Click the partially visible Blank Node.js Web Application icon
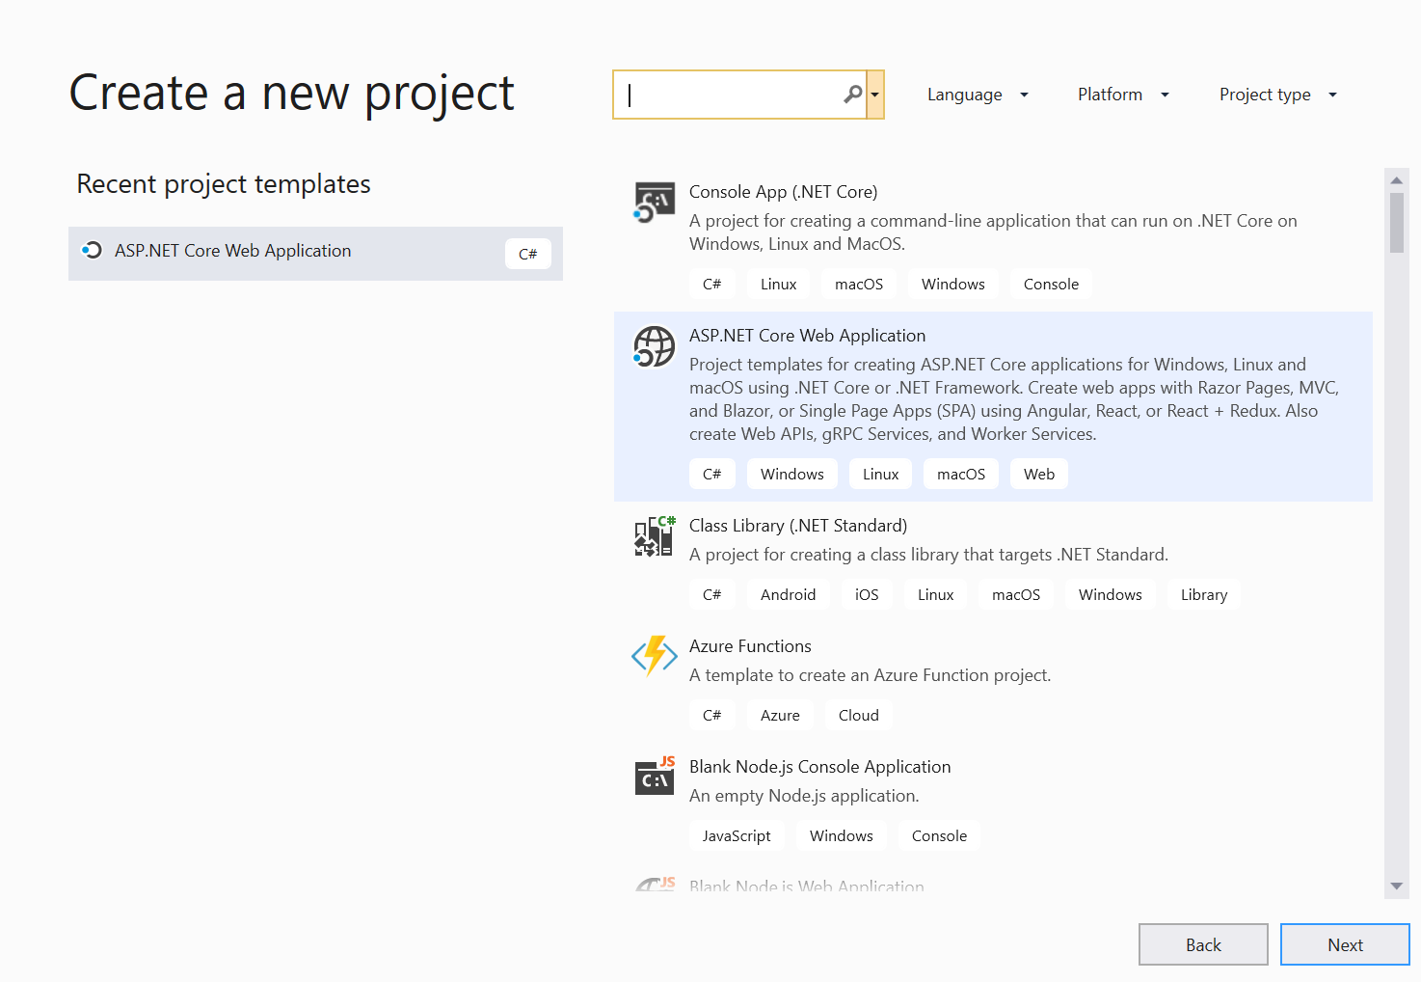The width and height of the screenshot is (1421, 982). coord(654,883)
